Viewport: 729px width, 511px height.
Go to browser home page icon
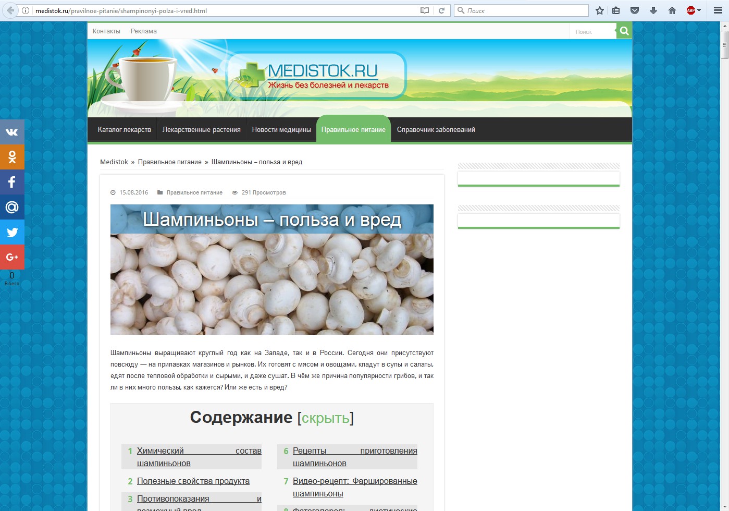pyautogui.click(x=672, y=10)
